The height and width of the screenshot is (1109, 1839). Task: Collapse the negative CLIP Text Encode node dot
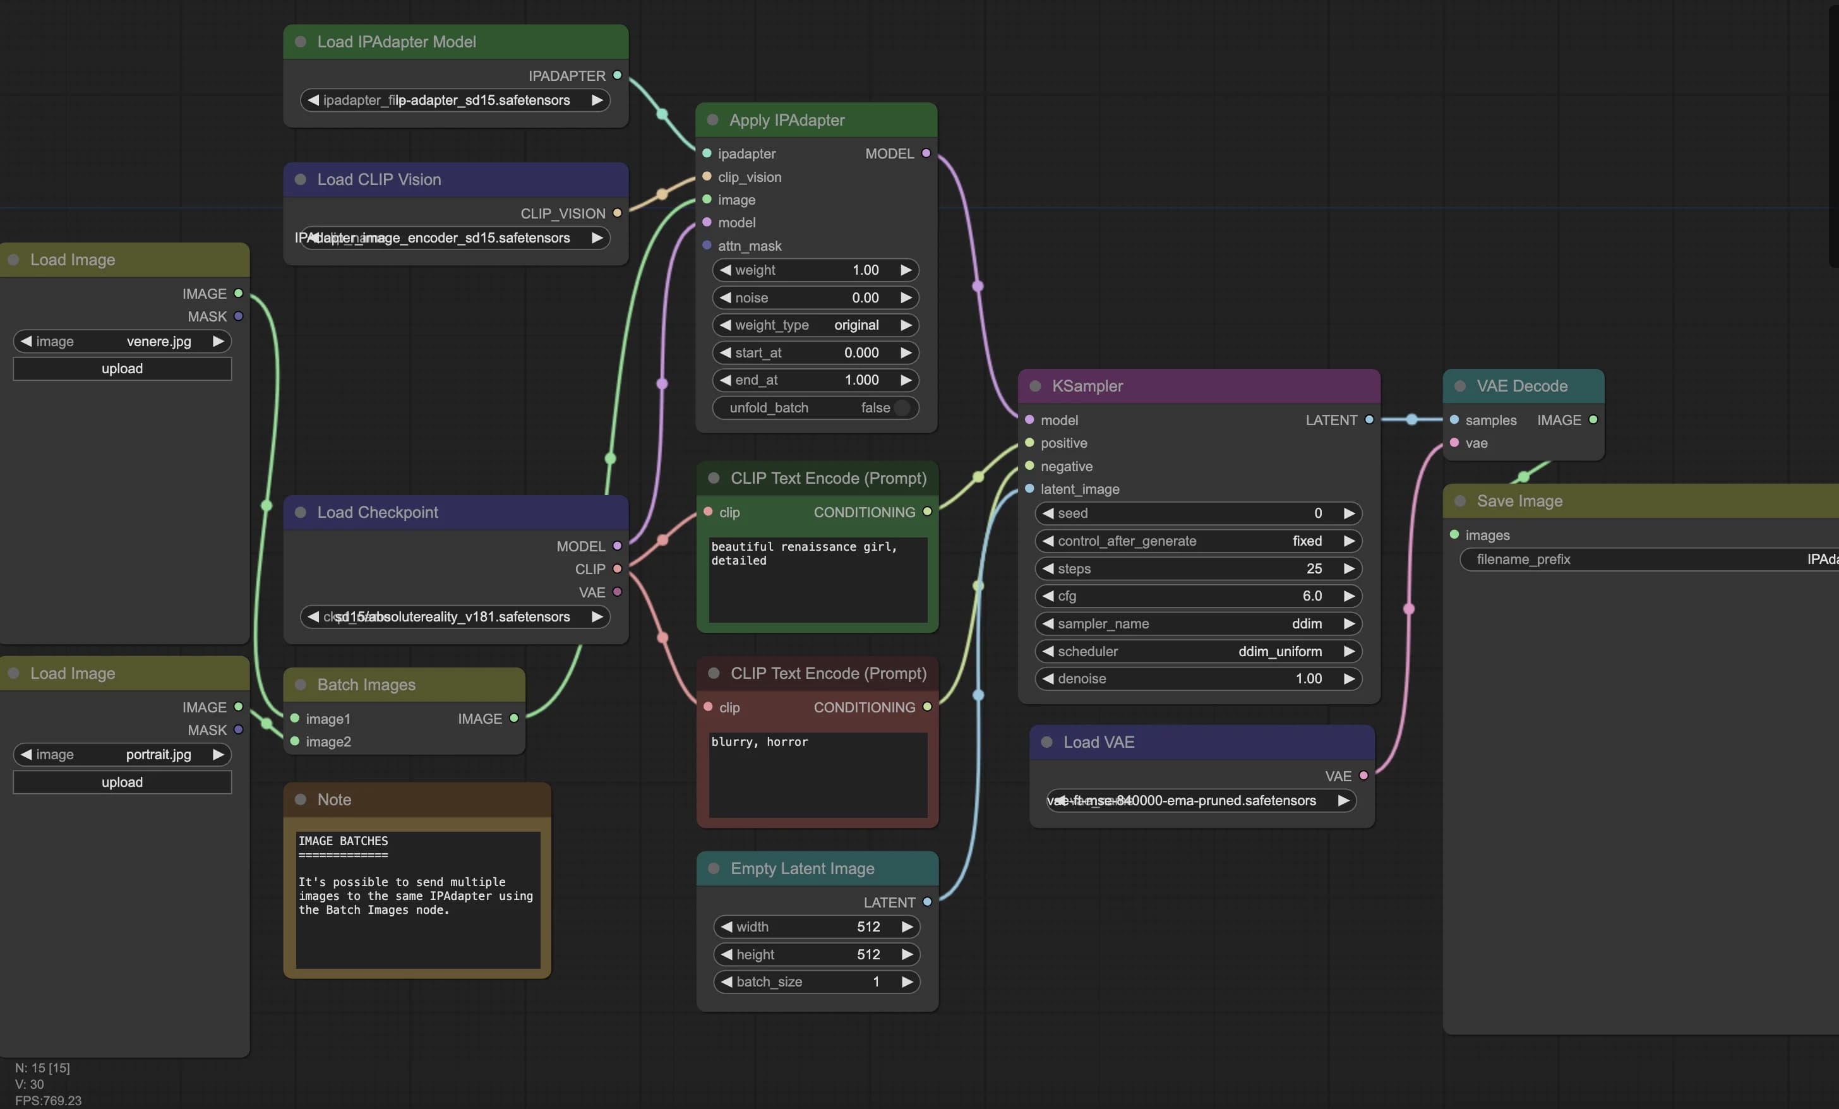pos(714,673)
